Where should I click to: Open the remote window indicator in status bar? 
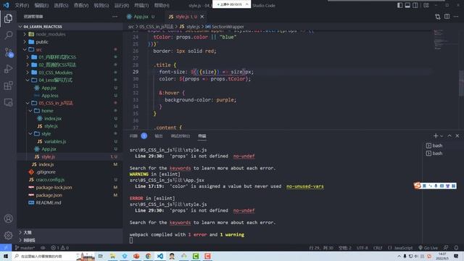tap(6, 248)
